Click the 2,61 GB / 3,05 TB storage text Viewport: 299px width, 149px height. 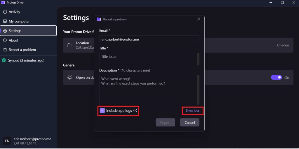pyautogui.click(x=25, y=143)
